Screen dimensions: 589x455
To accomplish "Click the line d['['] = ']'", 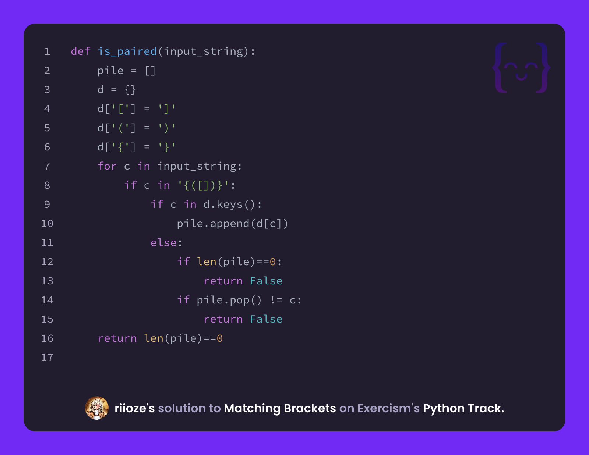I will [137, 109].
